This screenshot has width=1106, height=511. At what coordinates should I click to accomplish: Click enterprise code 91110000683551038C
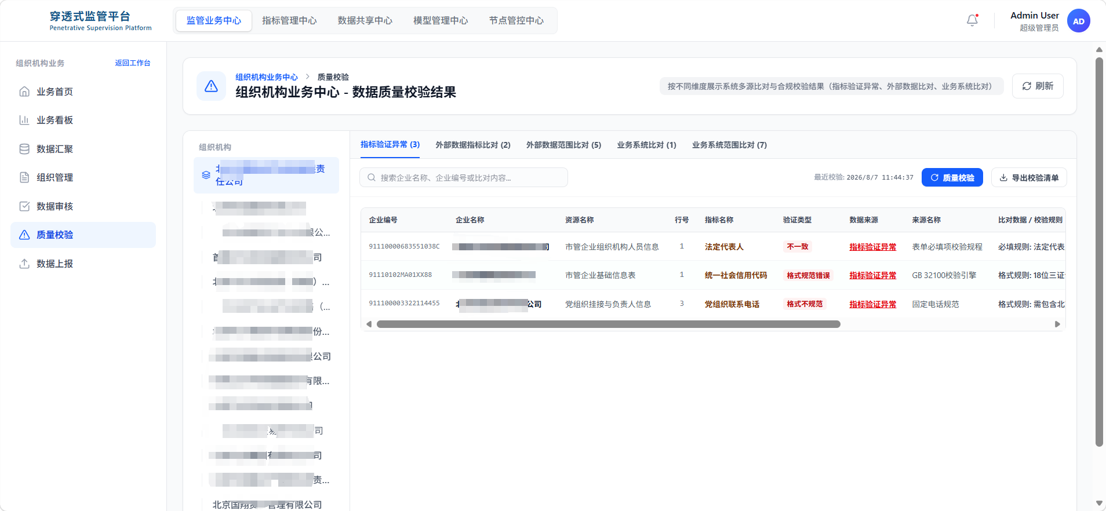pos(404,247)
